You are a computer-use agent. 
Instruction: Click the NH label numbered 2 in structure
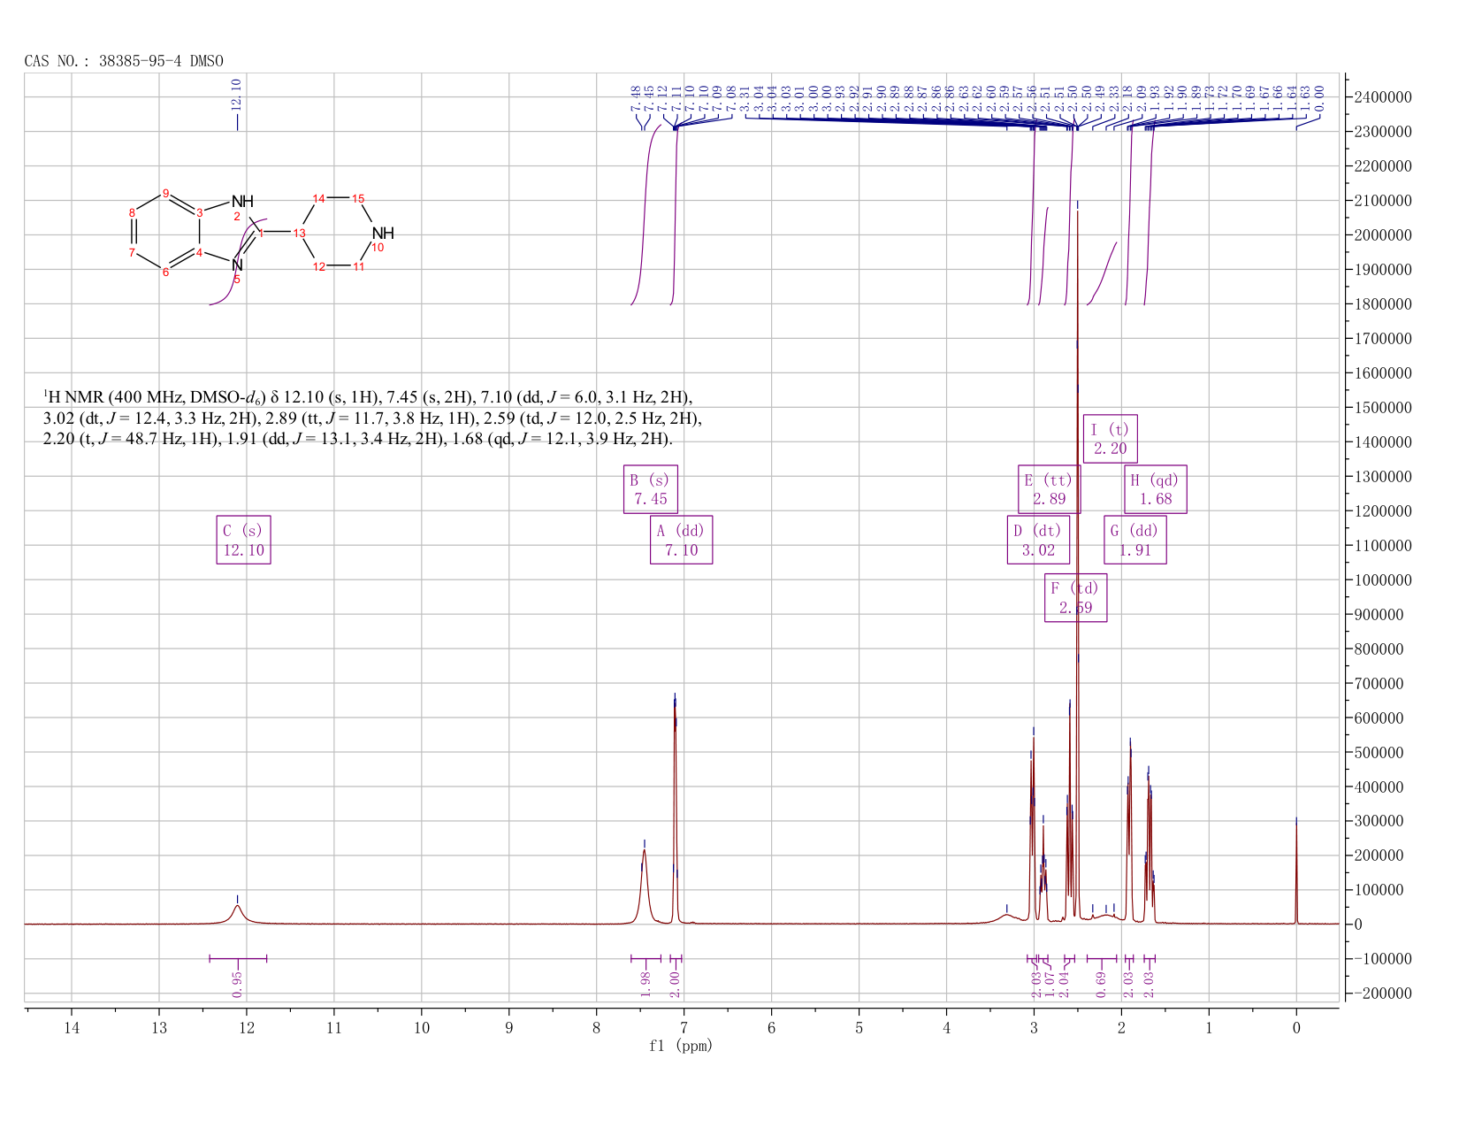coord(242,202)
